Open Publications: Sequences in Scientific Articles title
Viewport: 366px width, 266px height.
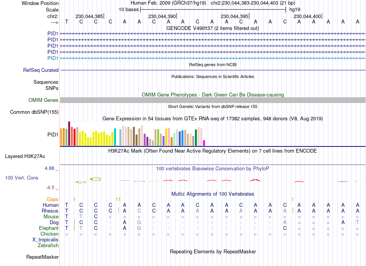pyautogui.click(x=213, y=76)
